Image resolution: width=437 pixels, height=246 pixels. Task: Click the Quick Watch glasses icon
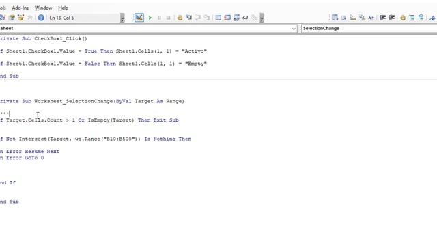click(x=245, y=18)
